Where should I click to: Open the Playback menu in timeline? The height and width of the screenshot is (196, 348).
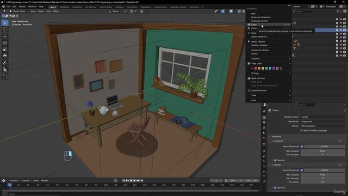(x=15, y=181)
